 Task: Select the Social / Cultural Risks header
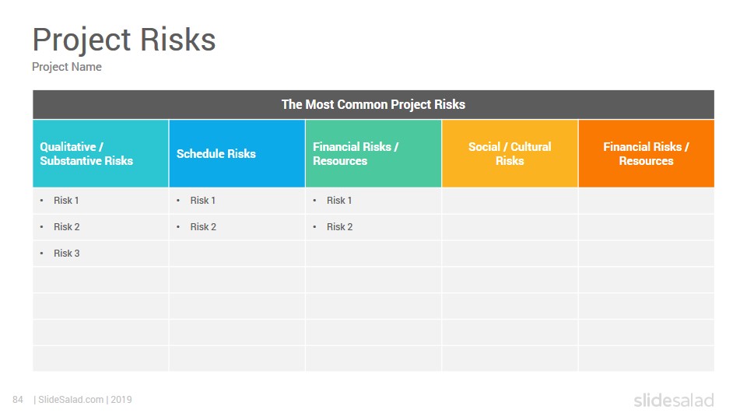[510, 153]
